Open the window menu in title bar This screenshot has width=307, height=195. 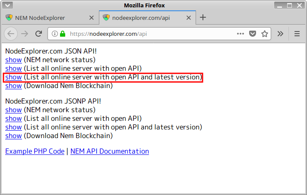(x=8, y=6)
